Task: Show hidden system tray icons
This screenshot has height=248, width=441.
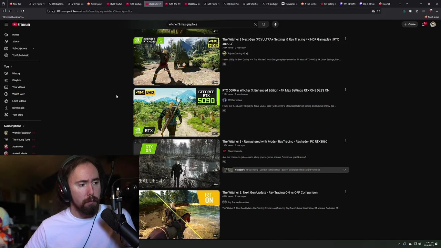Action: pyautogui.click(x=399, y=244)
